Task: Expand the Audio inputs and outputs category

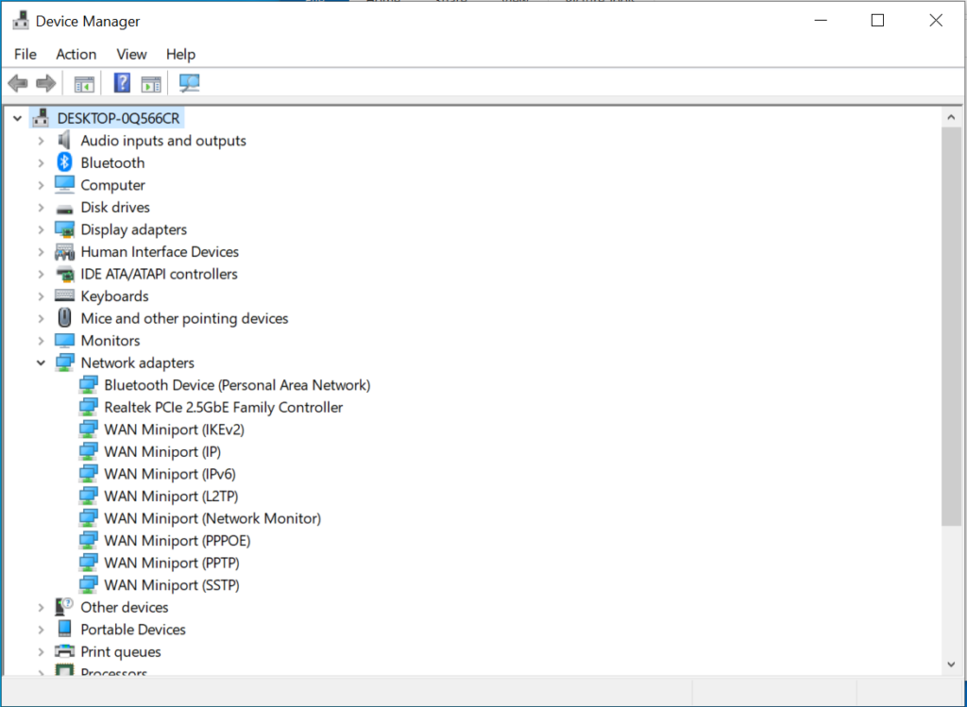Action: (x=41, y=140)
